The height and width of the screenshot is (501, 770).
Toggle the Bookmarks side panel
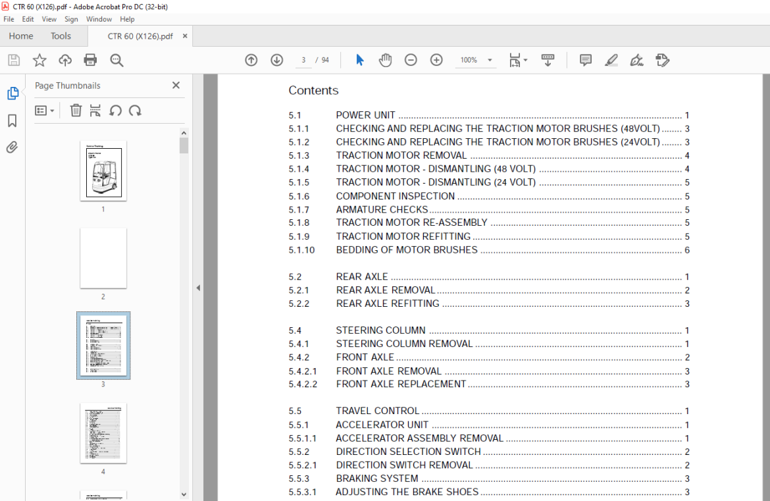pos(12,121)
